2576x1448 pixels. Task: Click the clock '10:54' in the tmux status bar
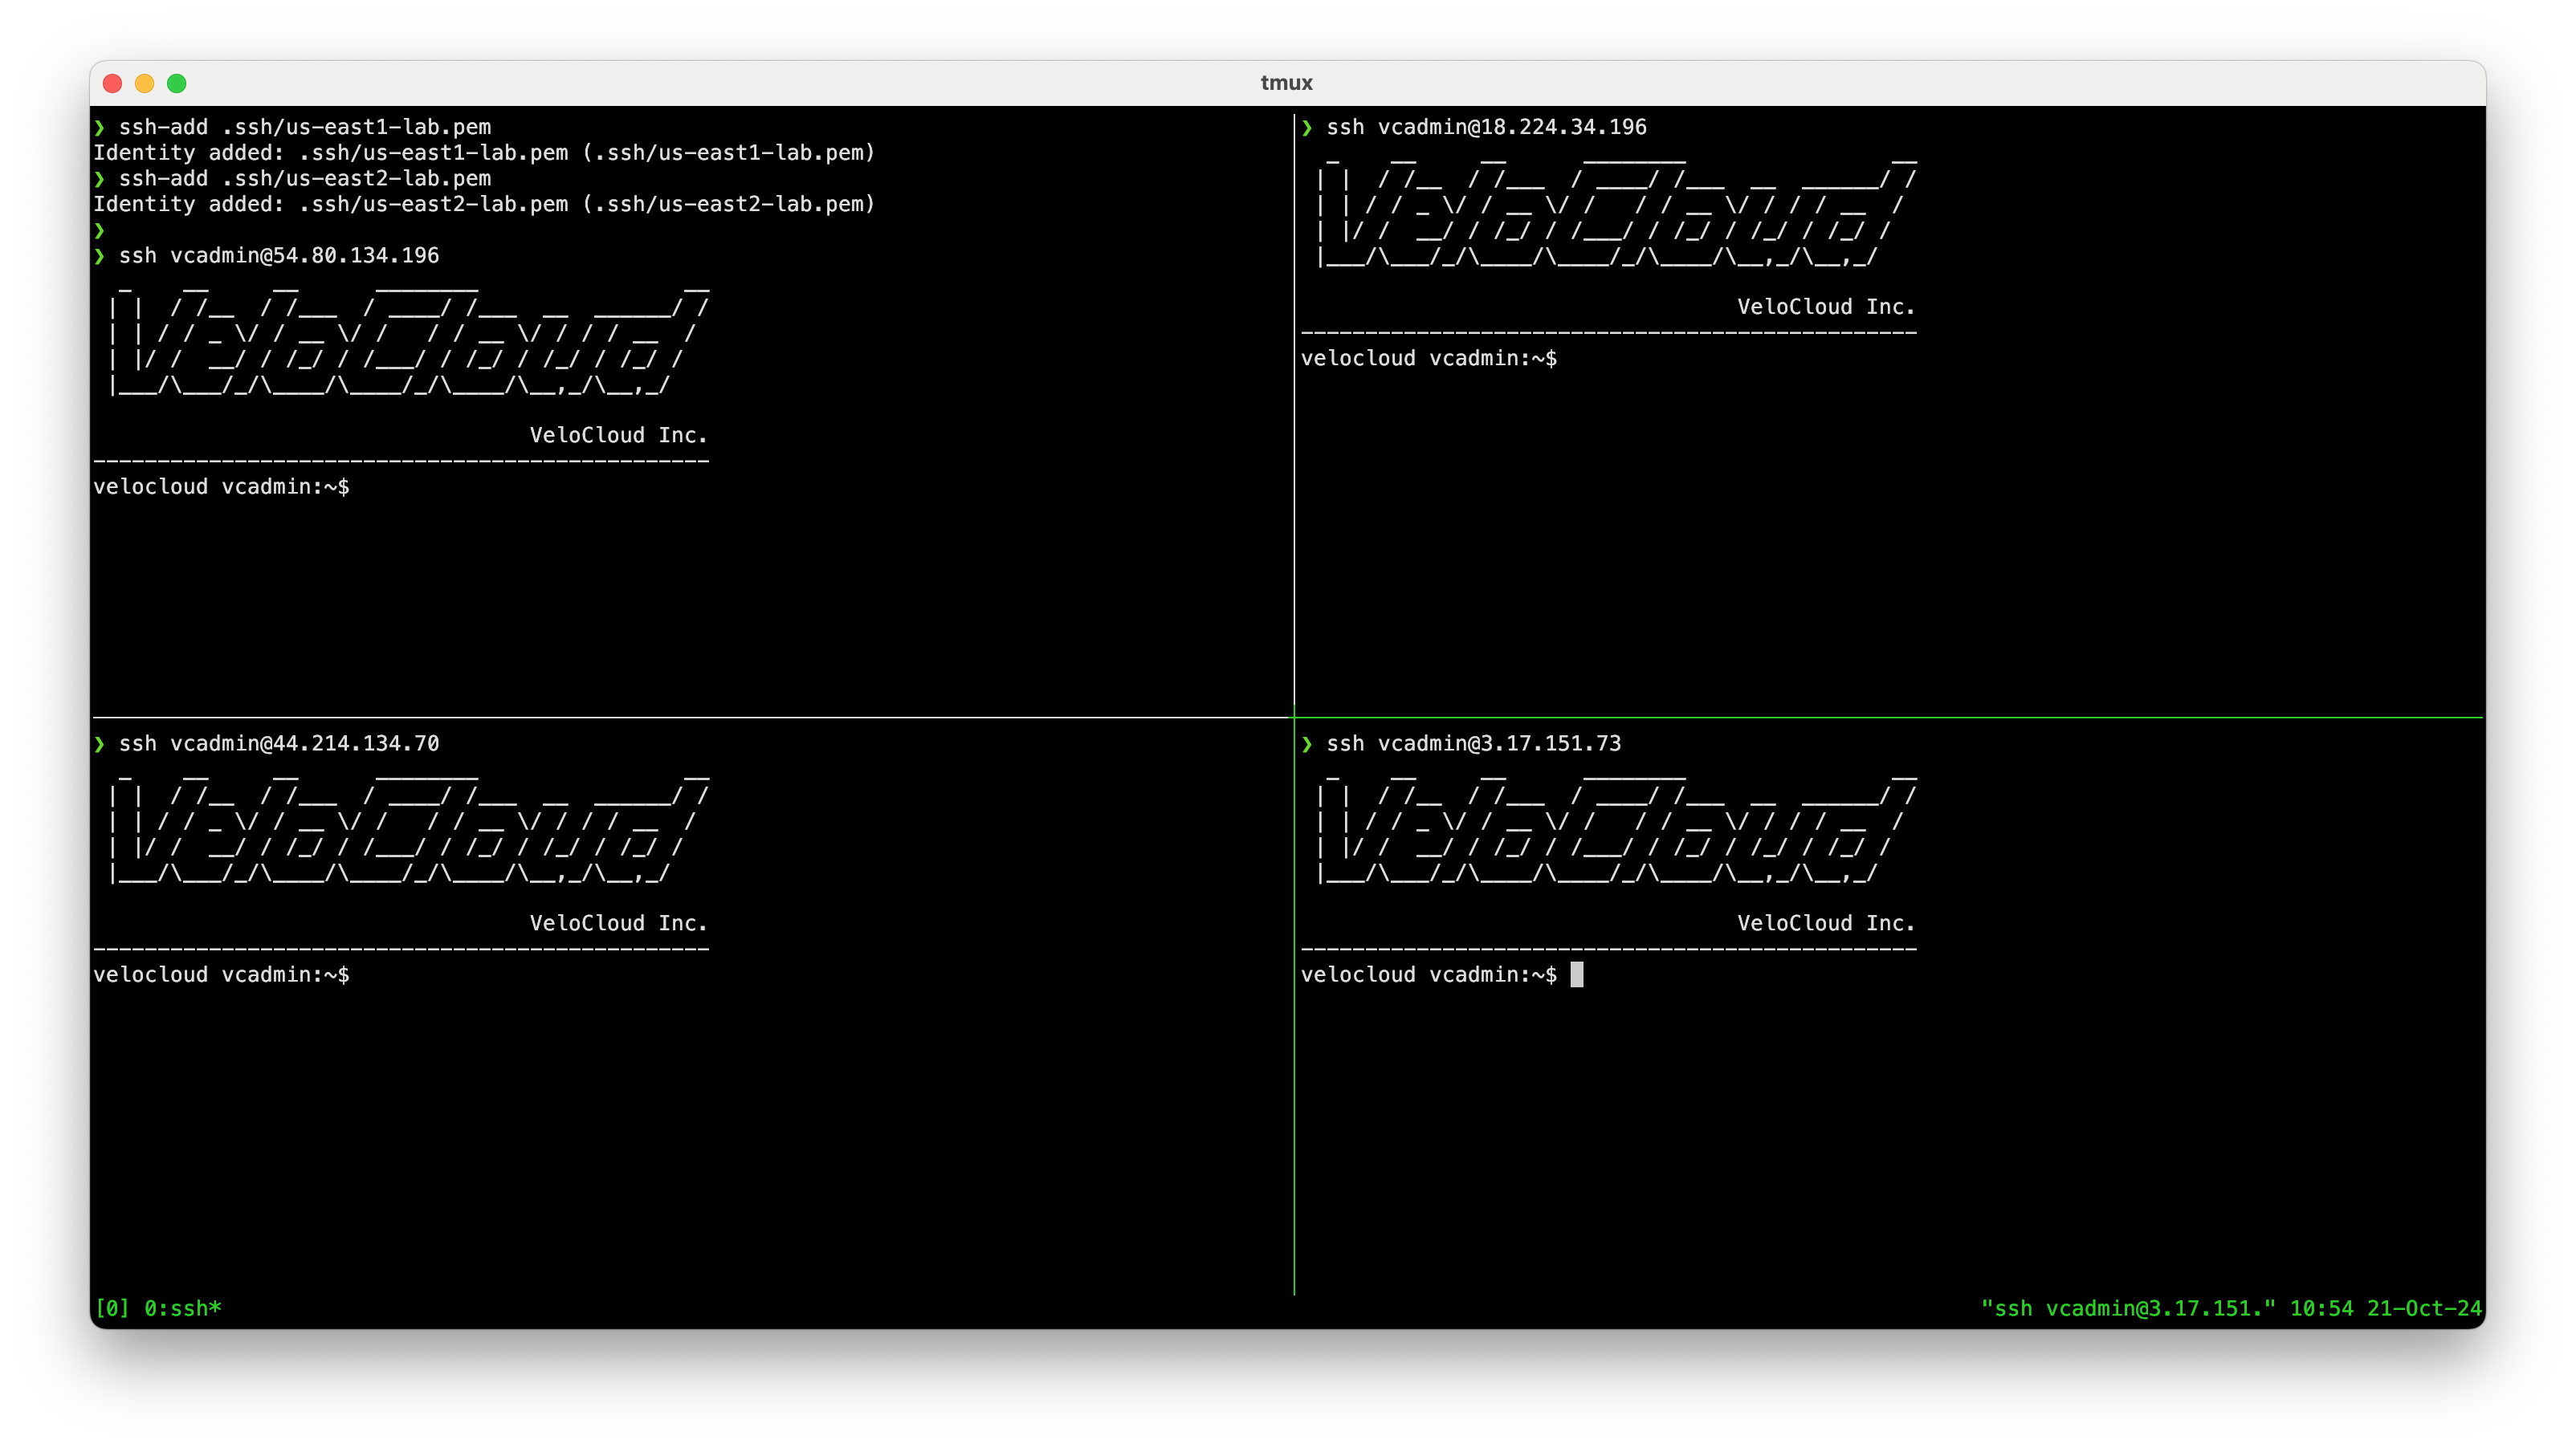[x=2321, y=1309]
